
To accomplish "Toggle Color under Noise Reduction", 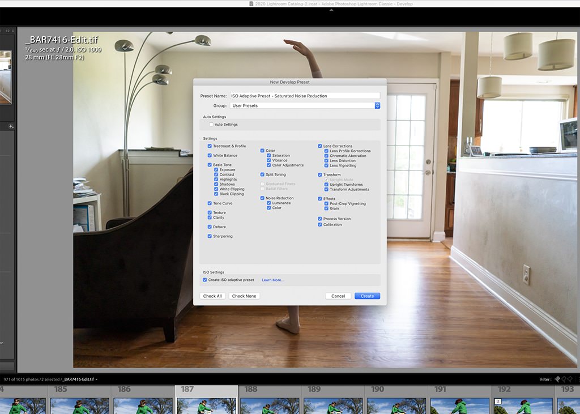I will tap(269, 207).
